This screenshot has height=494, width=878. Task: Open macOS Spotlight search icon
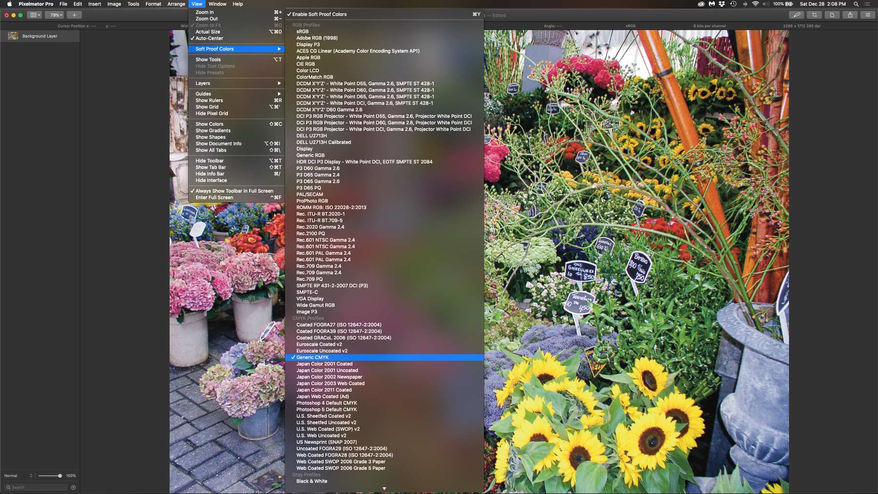856,4
